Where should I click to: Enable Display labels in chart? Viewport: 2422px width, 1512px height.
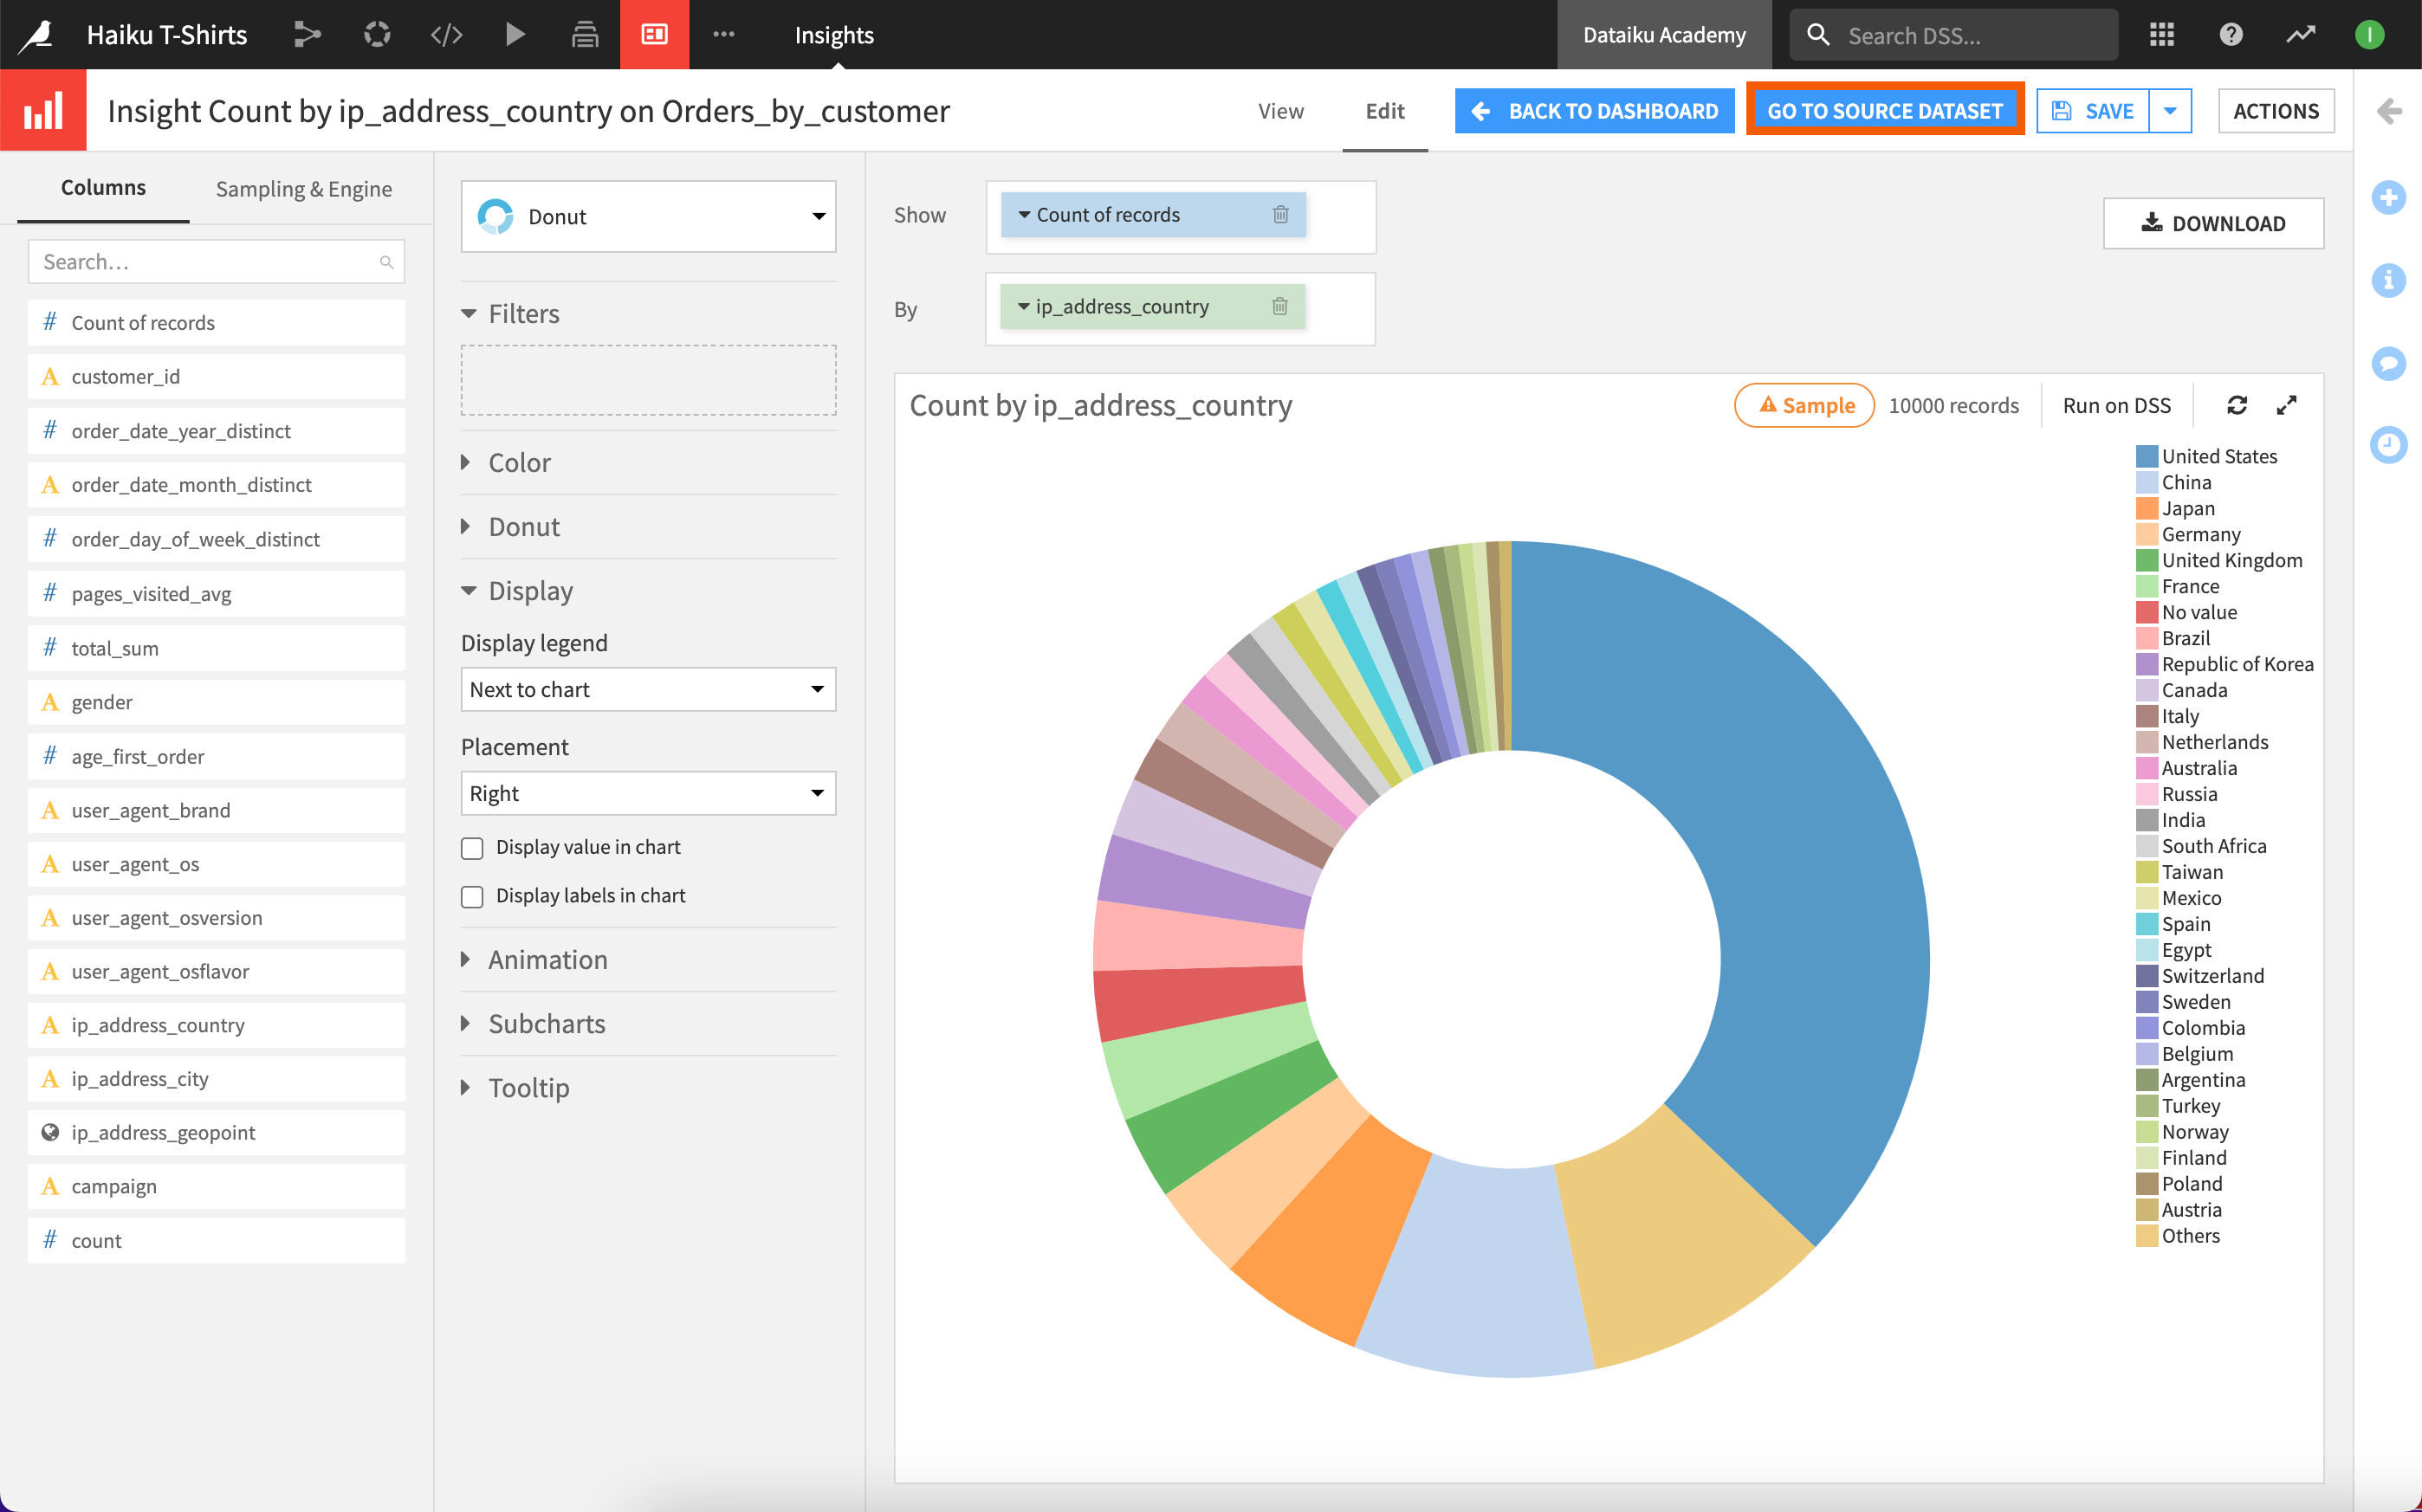[x=472, y=896]
